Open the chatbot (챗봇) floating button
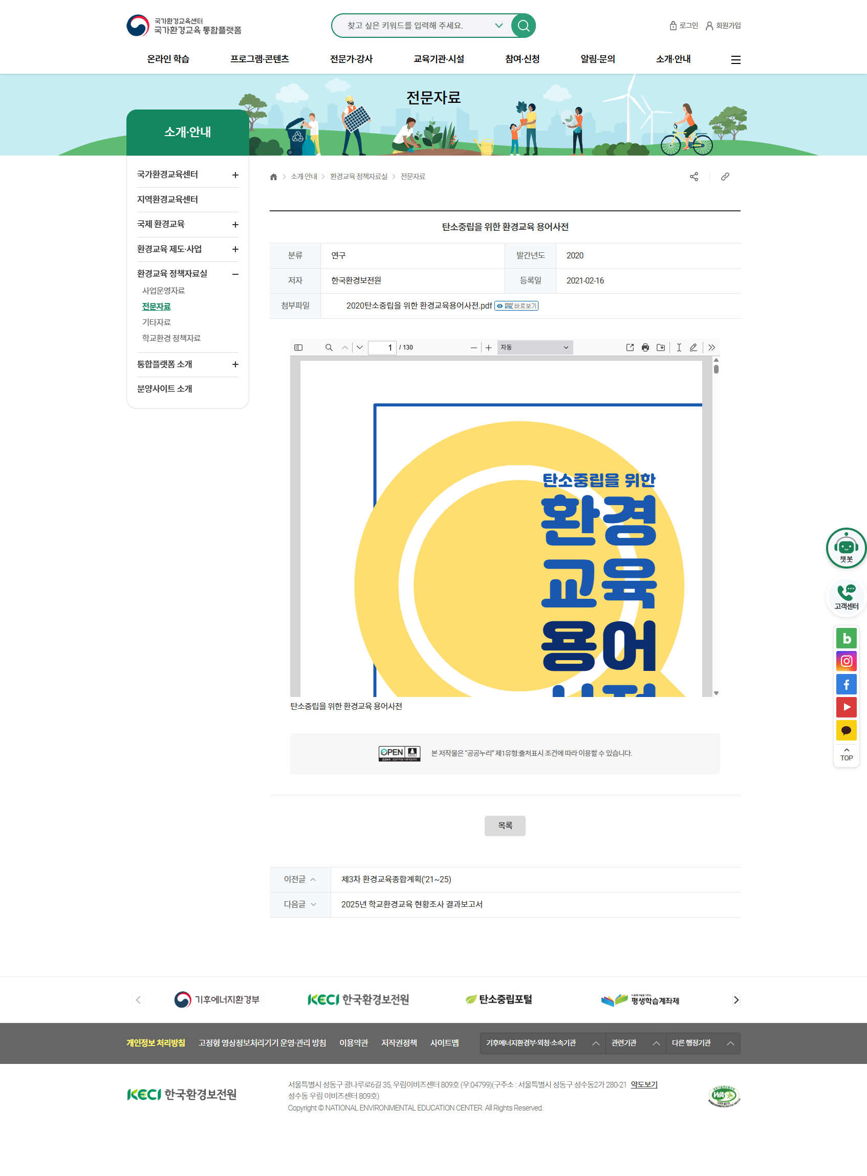The width and height of the screenshot is (867, 1176). (846, 548)
